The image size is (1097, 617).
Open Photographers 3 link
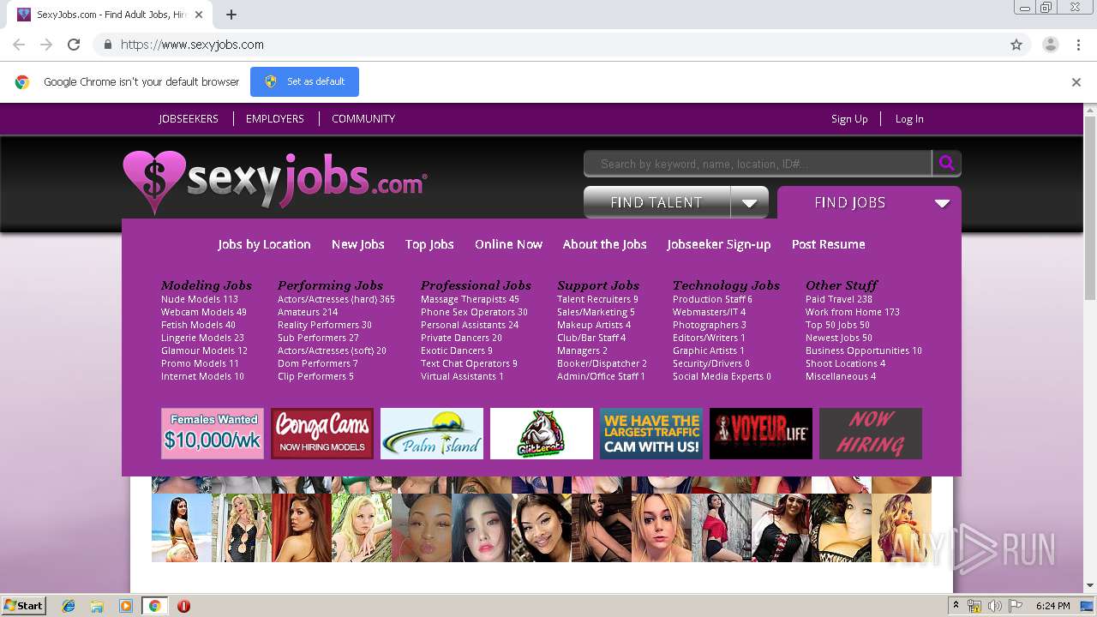pyautogui.click(x=710, y=325)
